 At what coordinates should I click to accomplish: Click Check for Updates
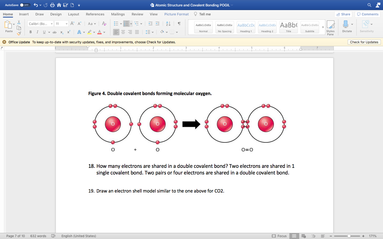[x=364, y=42]
